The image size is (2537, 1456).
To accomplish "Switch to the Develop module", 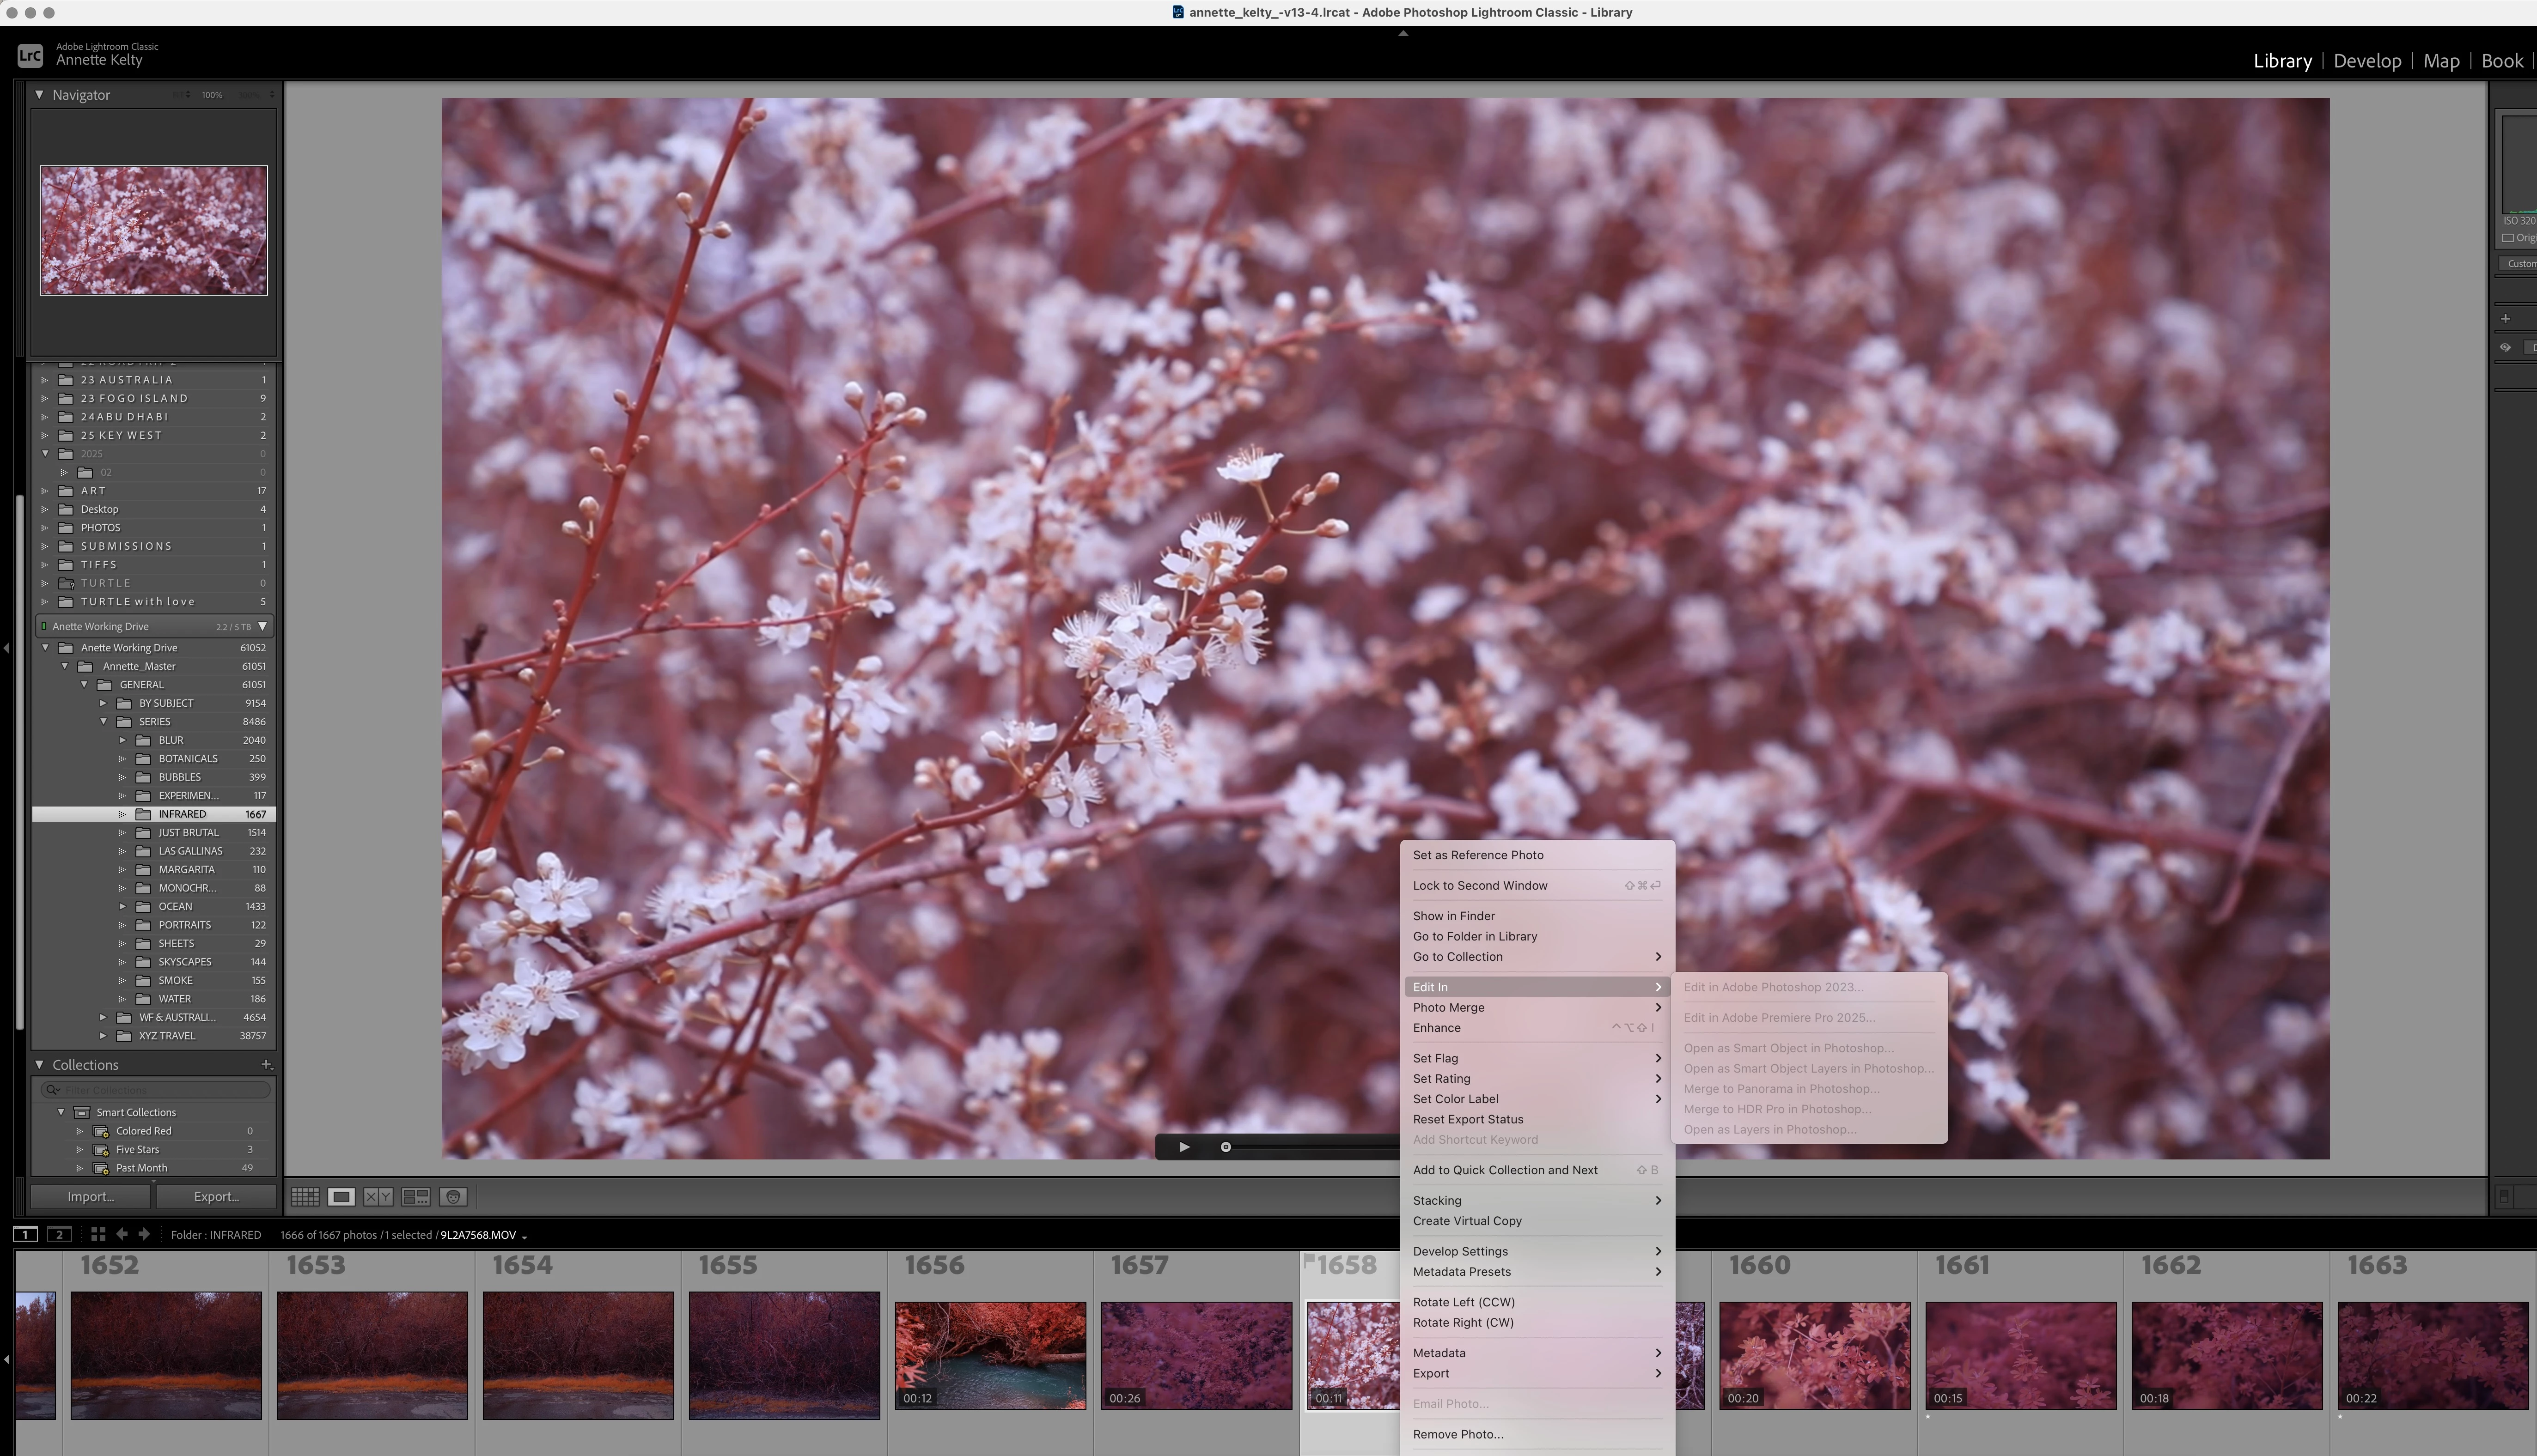I will tap(2366, 61).
